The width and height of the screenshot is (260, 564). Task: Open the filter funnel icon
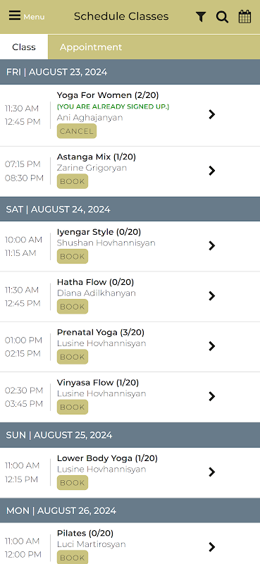click(x=201, y=16)
